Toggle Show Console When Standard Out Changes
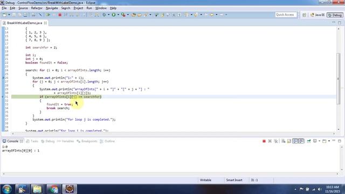 [295, 141]
